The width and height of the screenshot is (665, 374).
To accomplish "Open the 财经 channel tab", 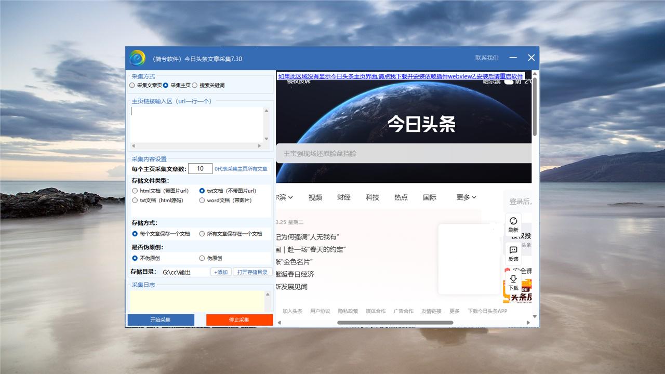I will coord(343,197).
